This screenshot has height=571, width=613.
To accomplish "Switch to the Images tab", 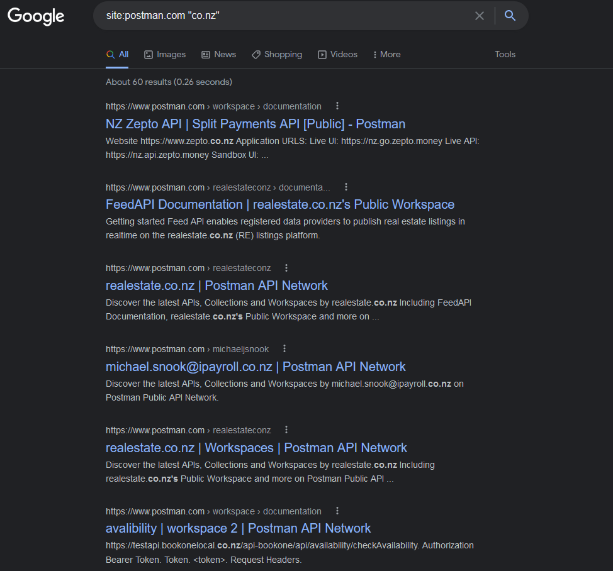I will 165,55.
